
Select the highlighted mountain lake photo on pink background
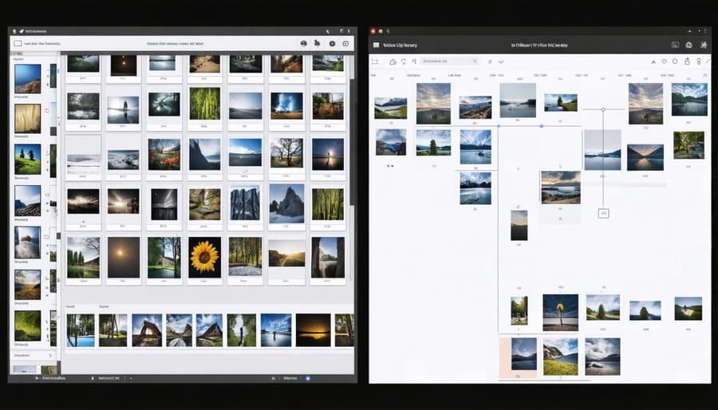click(524, 354)
